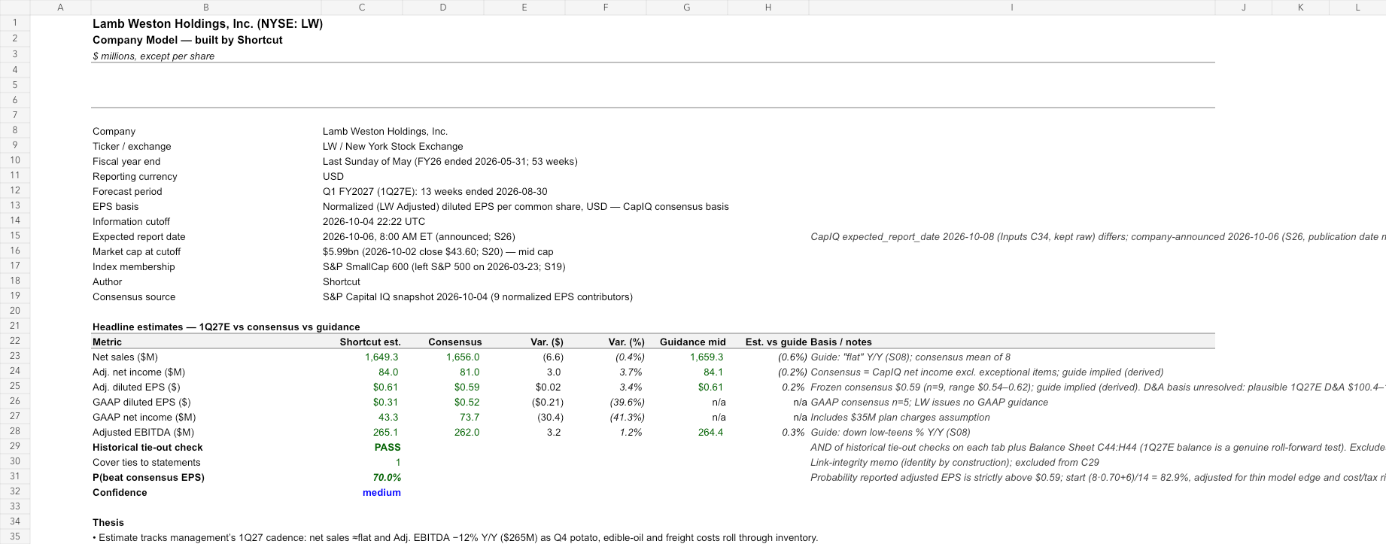This screenshot has width=1386, height=544.
Task: Select the Adjusted EBITDA guidance '264.4'
Action: [711, 433]
